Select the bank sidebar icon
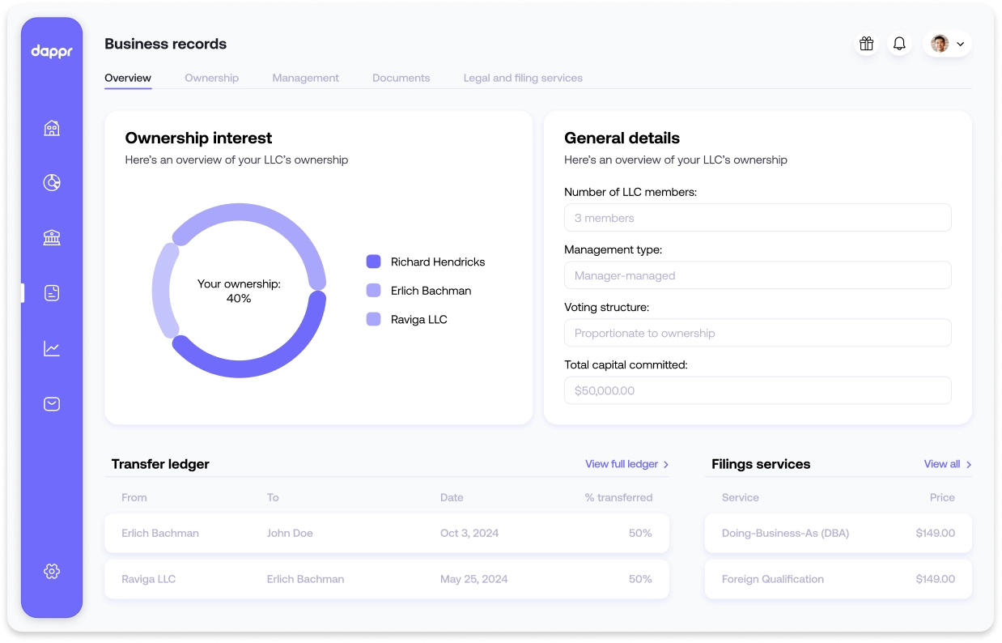 coord(52,238)
